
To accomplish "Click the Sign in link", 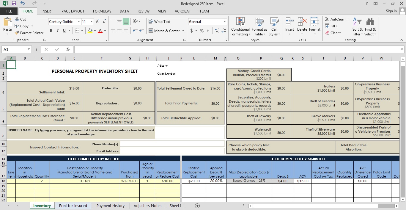I will pos(391,11).
